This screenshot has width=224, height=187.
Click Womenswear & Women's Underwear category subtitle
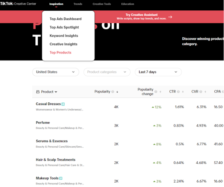pyautogui.click(x=60, y=109)
